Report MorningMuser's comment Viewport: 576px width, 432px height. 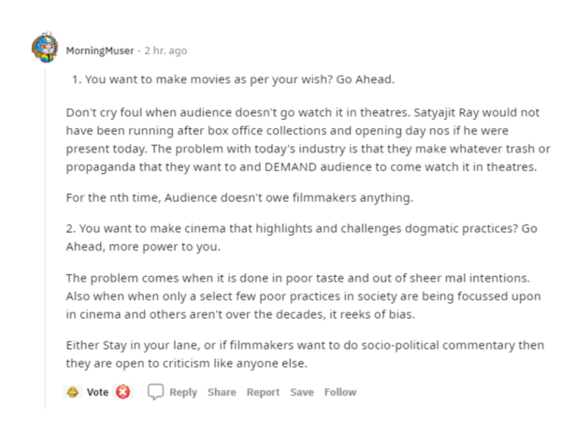[x=263, y=393]
